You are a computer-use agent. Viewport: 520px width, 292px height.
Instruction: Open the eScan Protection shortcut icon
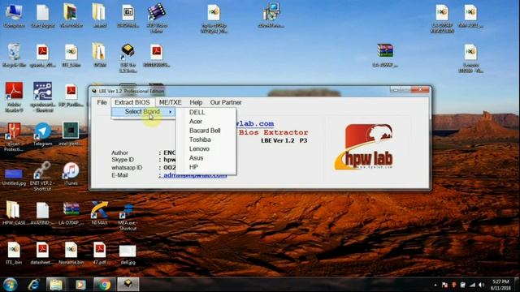(x=14, y=136)
